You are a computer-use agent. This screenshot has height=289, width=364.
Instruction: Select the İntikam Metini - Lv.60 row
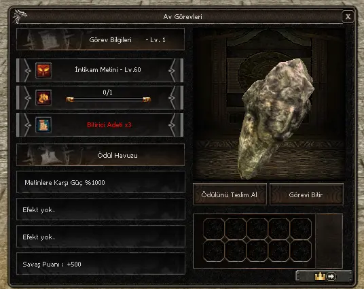(x=100, y=70)
